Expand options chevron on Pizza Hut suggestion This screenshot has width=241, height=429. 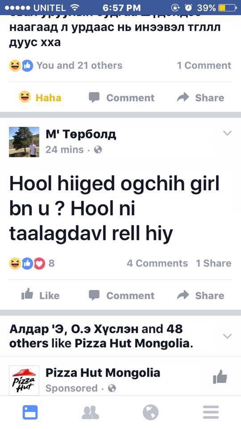[x=227, y=336]
